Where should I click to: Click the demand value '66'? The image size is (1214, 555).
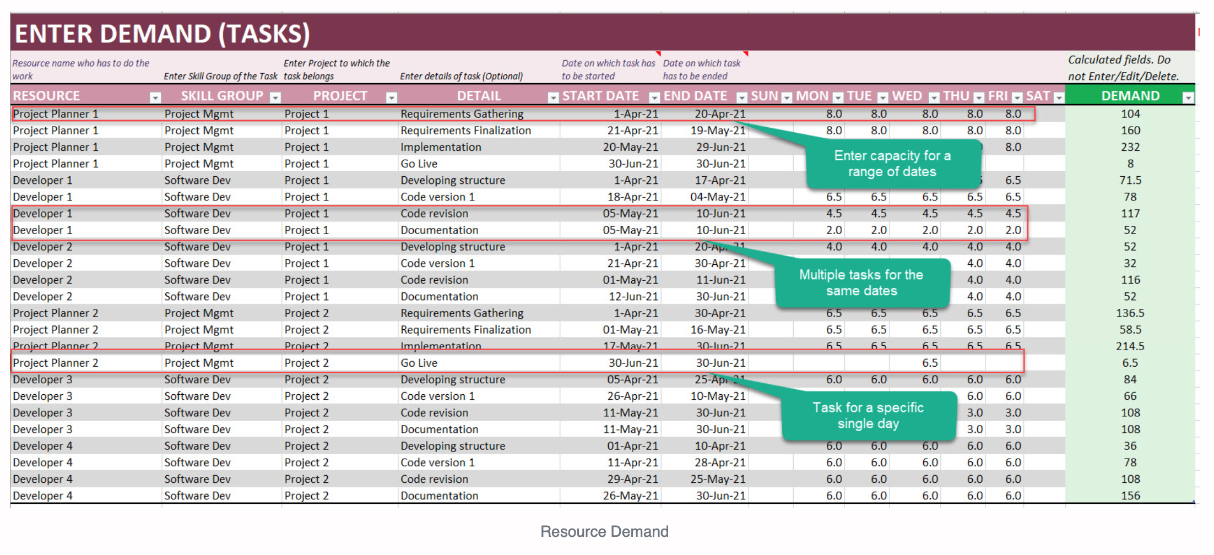(x=1130, y=396)
